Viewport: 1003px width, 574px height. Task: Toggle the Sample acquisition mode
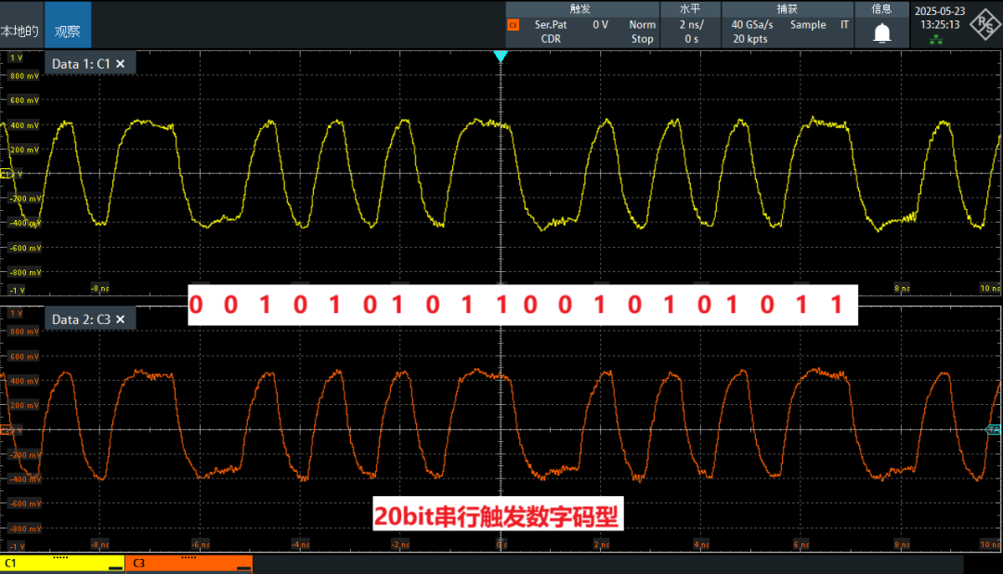[807, 25]
